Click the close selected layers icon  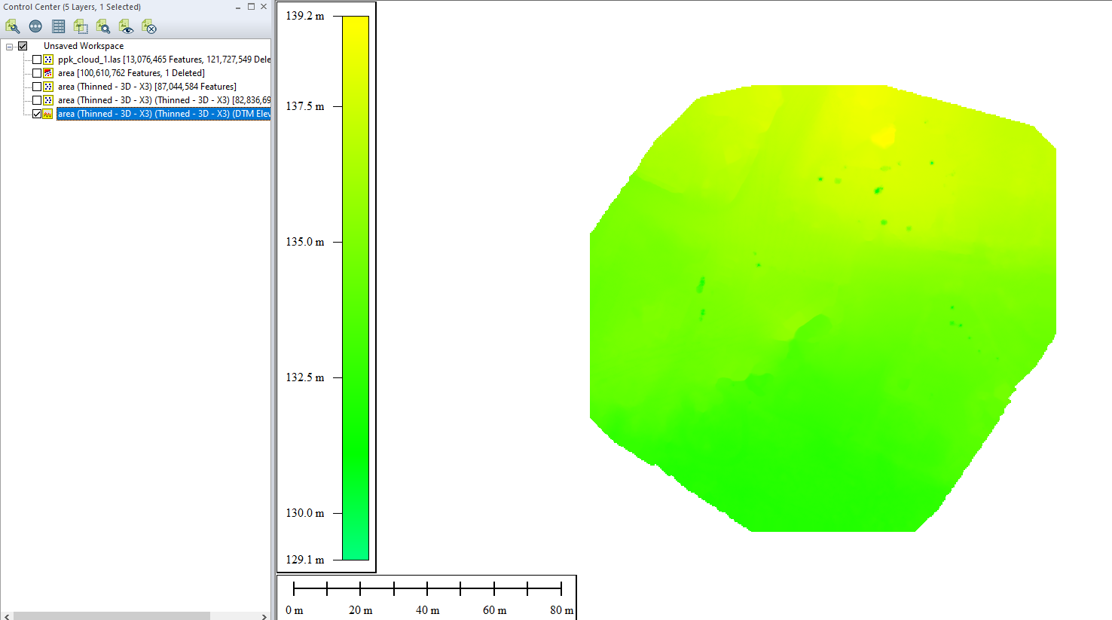[x=148, y=26]
